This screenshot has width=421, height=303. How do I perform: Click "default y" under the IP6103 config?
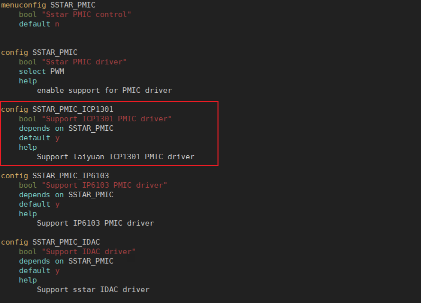tap(39, 204)
